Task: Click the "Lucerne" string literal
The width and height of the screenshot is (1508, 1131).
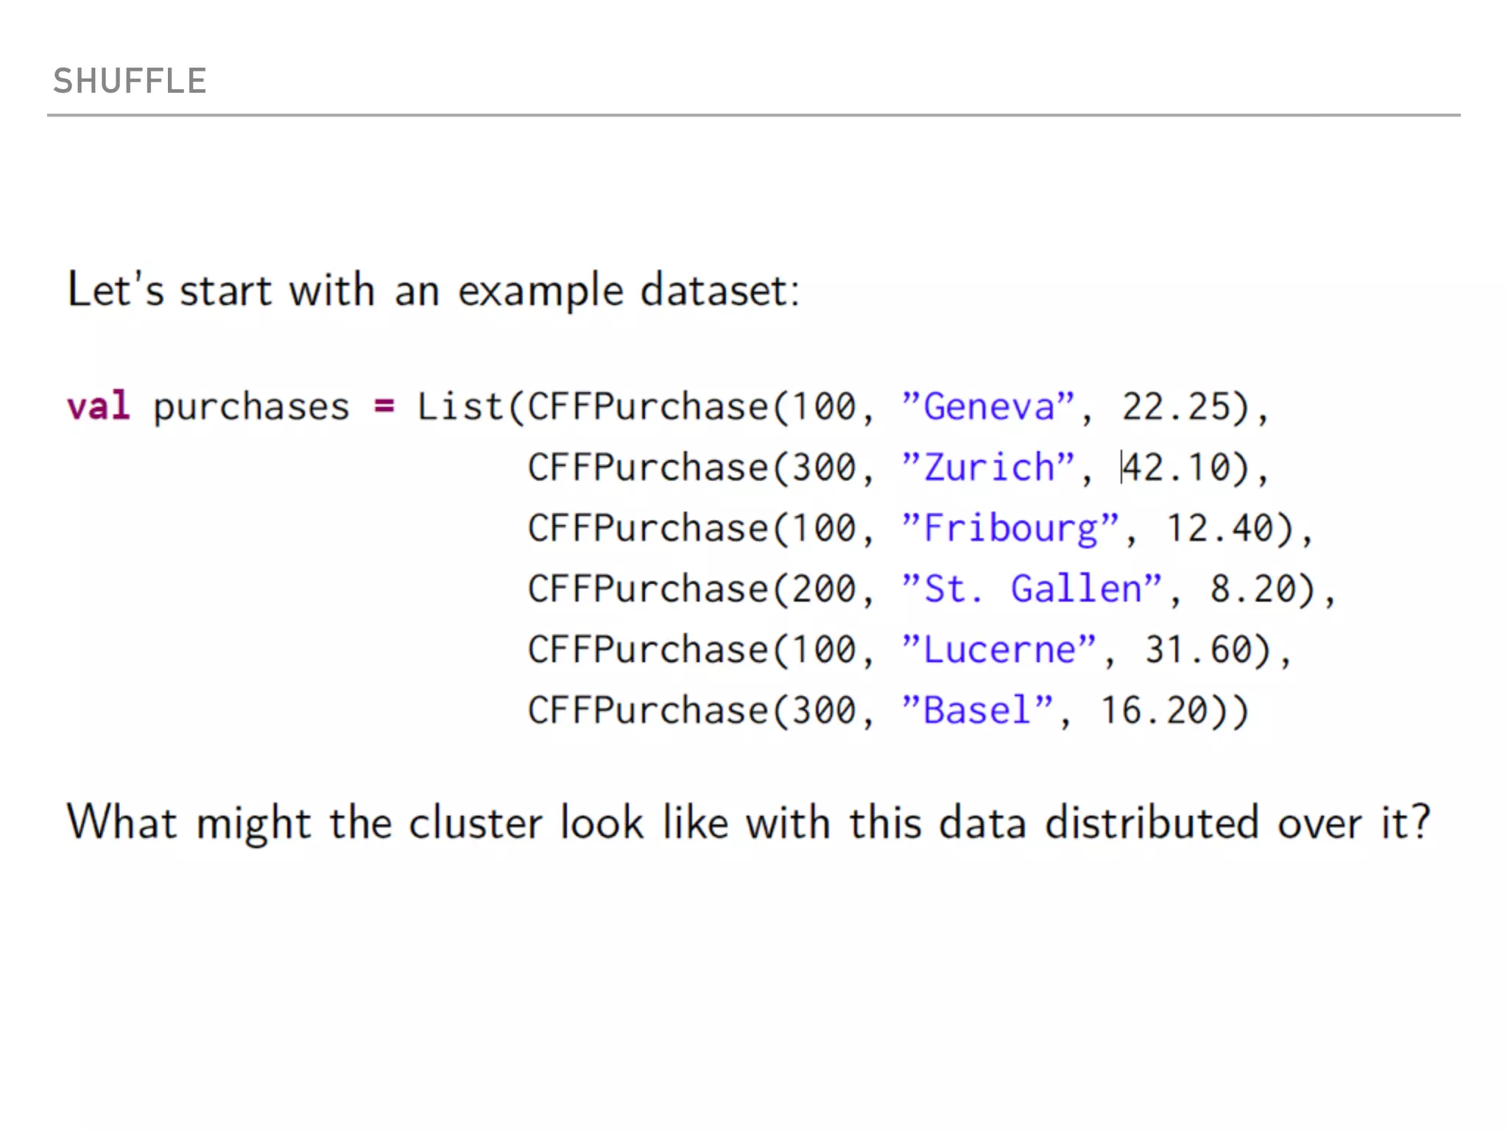Action: (x=999, y=650)
